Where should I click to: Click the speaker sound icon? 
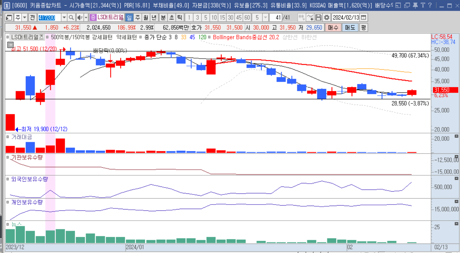(x=80, y=17)
